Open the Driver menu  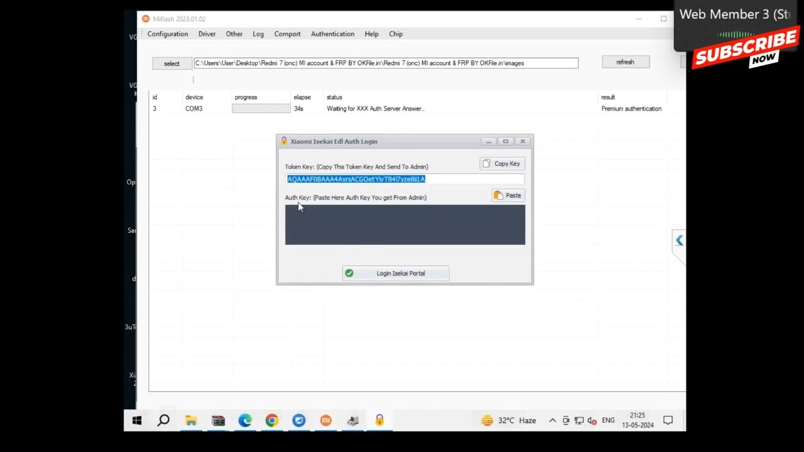tap(207, 34)
